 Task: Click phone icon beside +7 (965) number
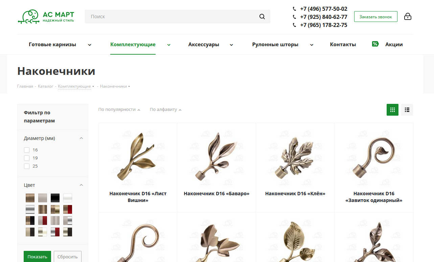pyautogui.click(x=294, y=25)
